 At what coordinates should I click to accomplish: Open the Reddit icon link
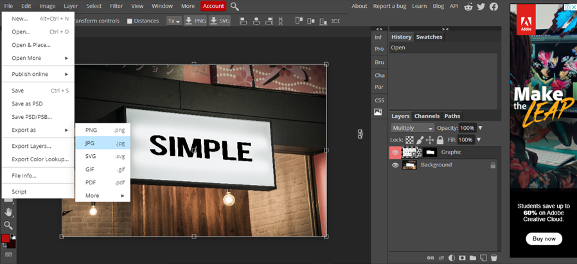[x=468, y=6]
